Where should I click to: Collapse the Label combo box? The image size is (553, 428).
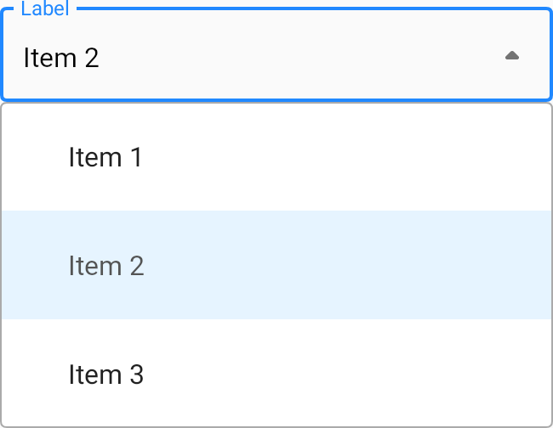coord(511,56)
